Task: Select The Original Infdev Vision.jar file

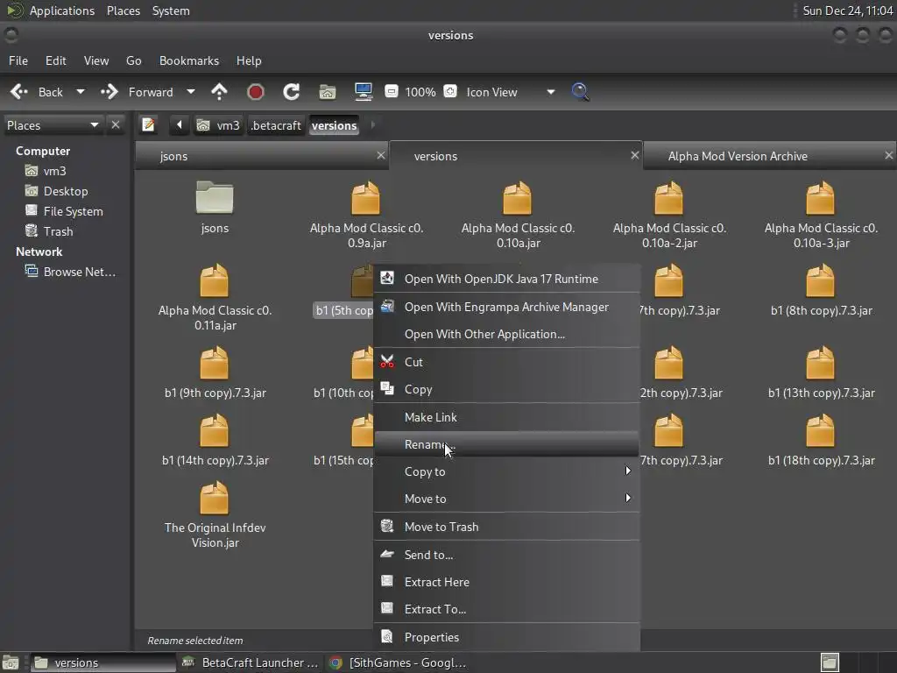Action: click(x=215, y=513)
